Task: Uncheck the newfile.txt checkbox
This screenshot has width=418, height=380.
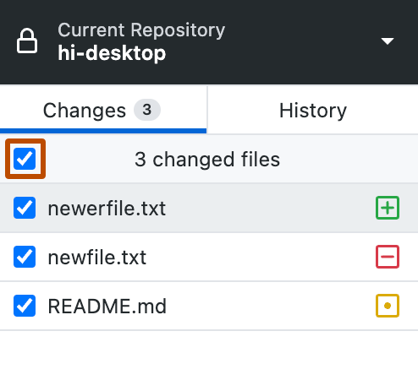Action: coord(25,257)
